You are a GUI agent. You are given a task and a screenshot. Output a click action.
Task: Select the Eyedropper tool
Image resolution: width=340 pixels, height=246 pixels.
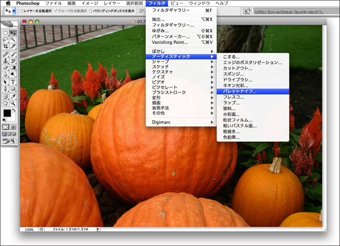(x=13, y=96)
